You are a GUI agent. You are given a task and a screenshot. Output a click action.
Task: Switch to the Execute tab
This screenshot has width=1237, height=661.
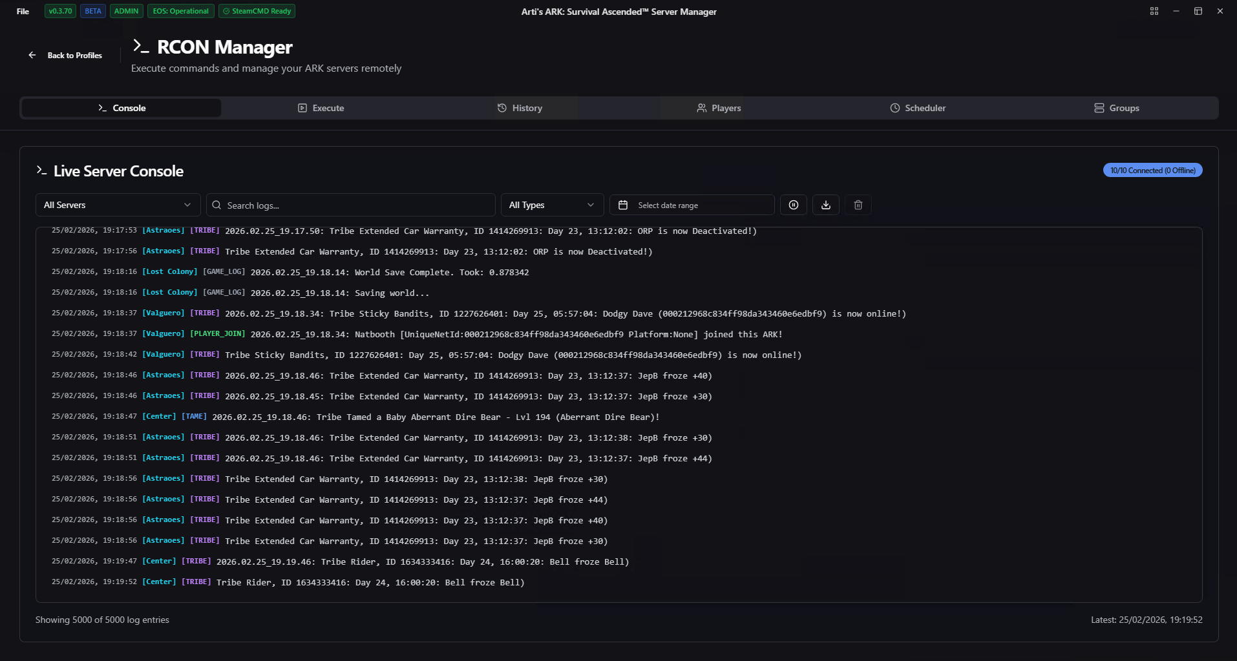321,108
